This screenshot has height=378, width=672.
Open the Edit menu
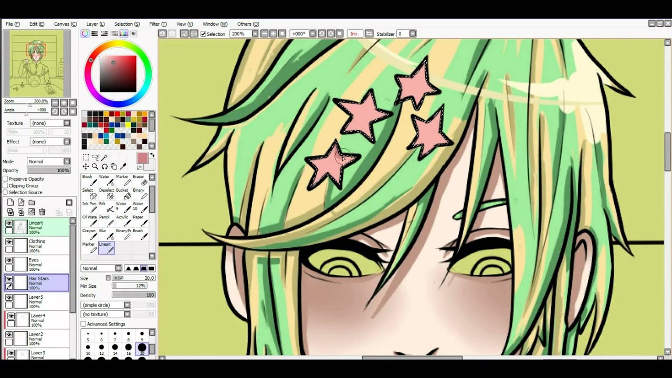point(37,24)
